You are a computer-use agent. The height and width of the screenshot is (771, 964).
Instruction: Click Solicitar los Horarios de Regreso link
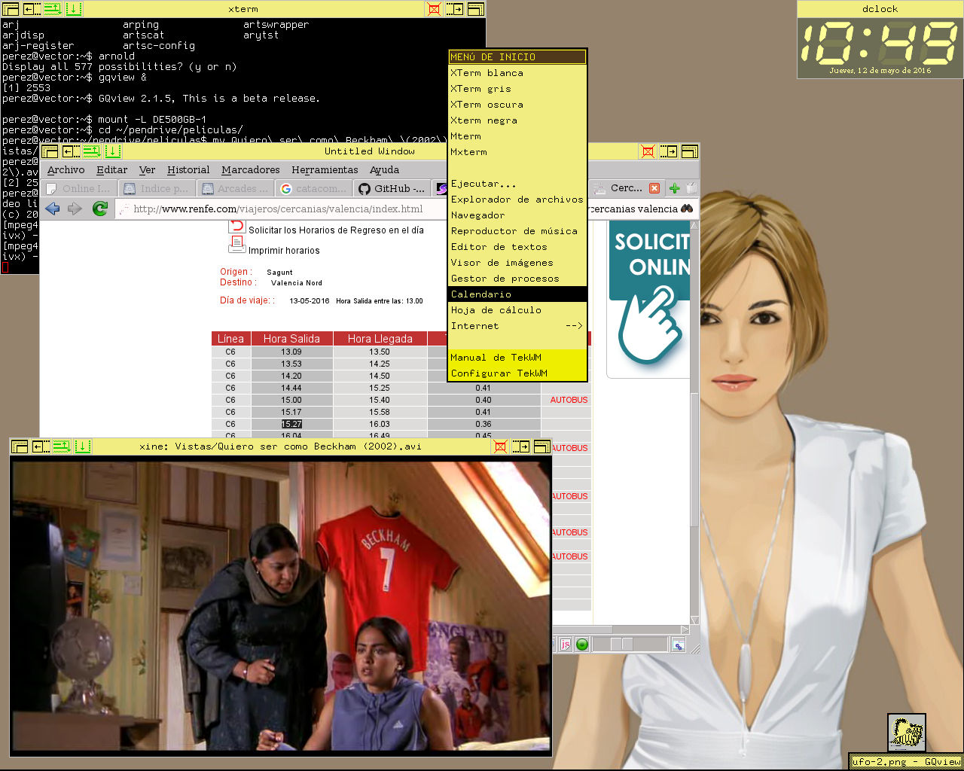pyautogui.click(x=336, y=230)
